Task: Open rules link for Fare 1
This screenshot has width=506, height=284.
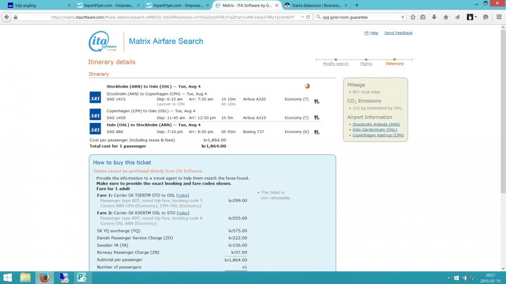Action: tap(183, 195)
